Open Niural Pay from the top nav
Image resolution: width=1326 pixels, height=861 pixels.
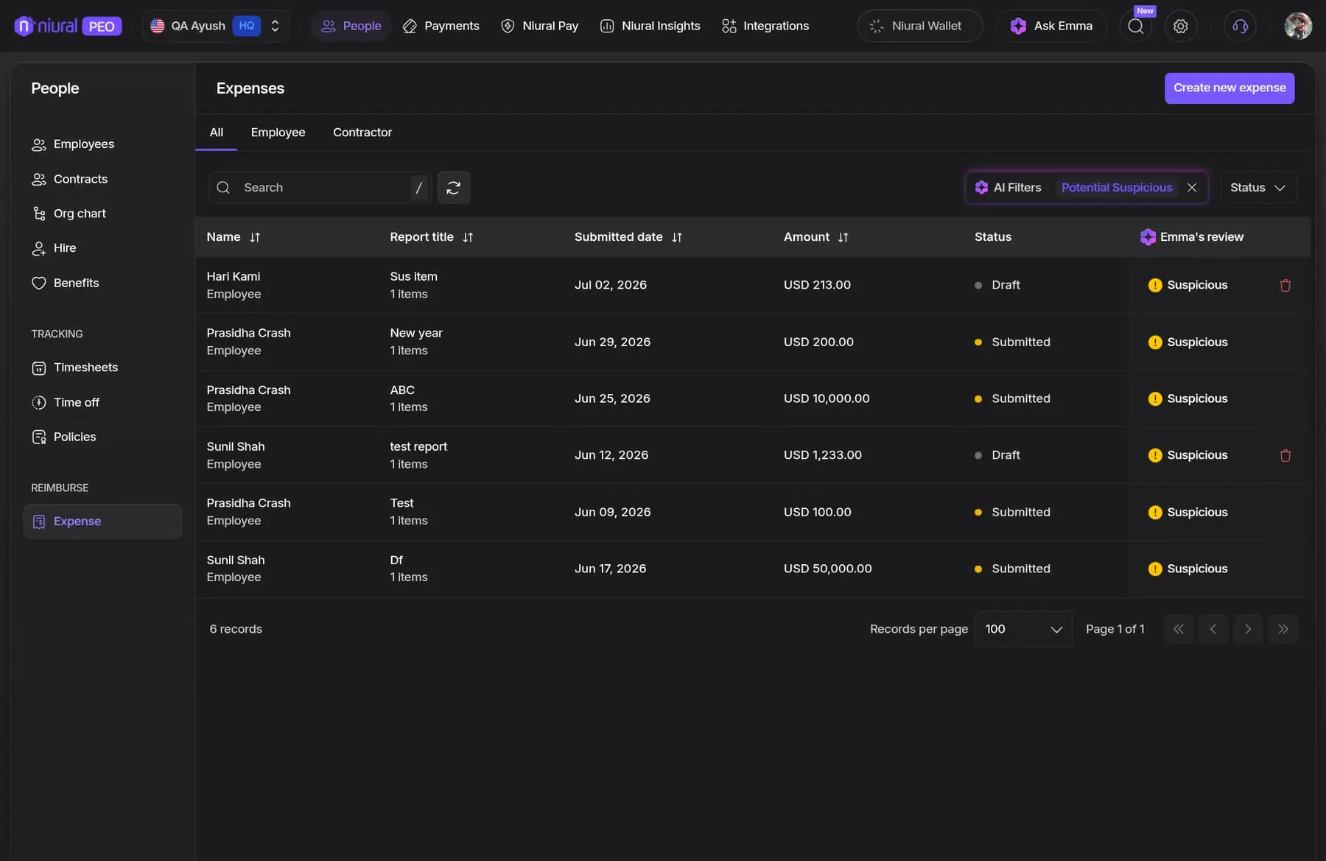pyautogui.click(x=539, y=26)
